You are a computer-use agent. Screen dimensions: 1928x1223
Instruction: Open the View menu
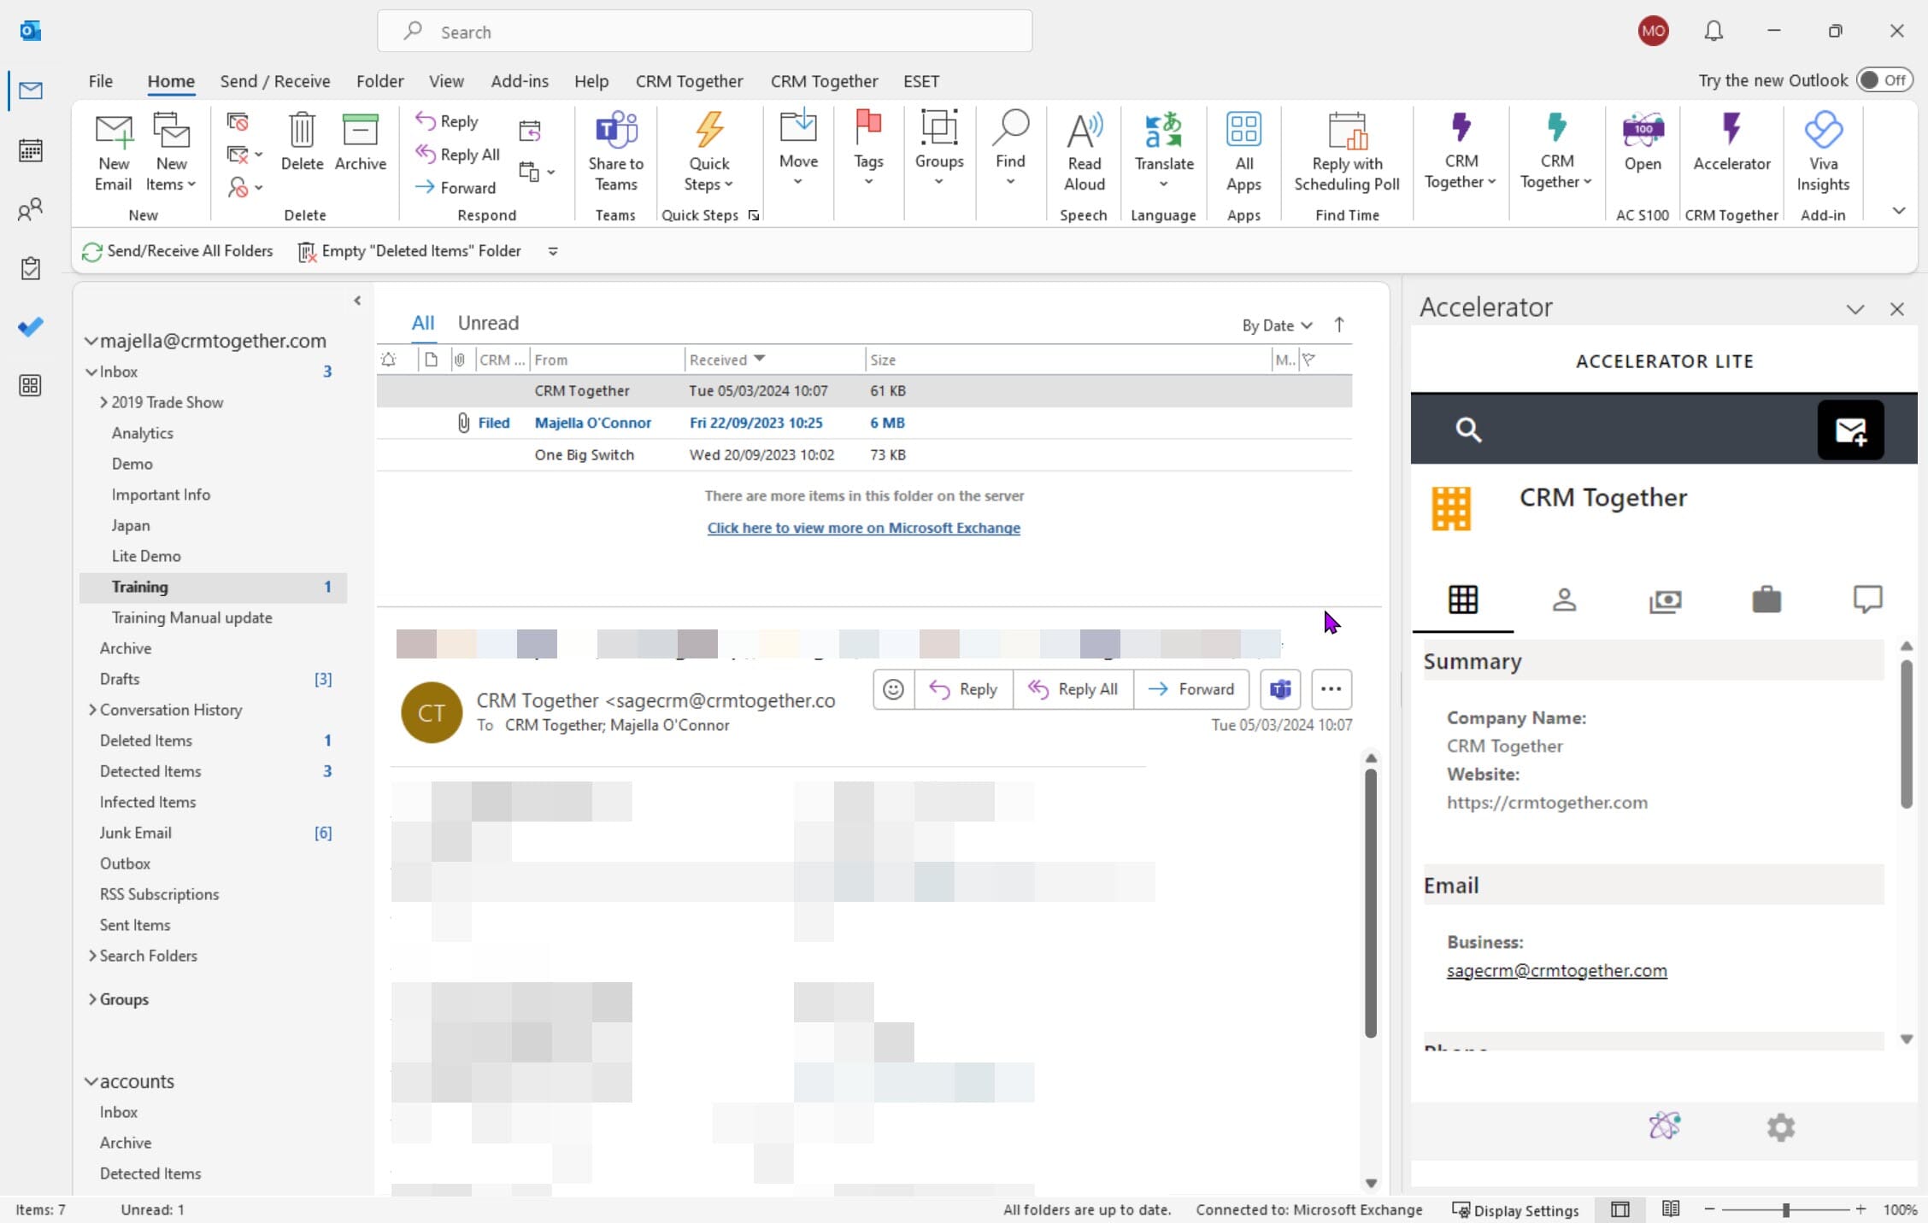(446, 80)
